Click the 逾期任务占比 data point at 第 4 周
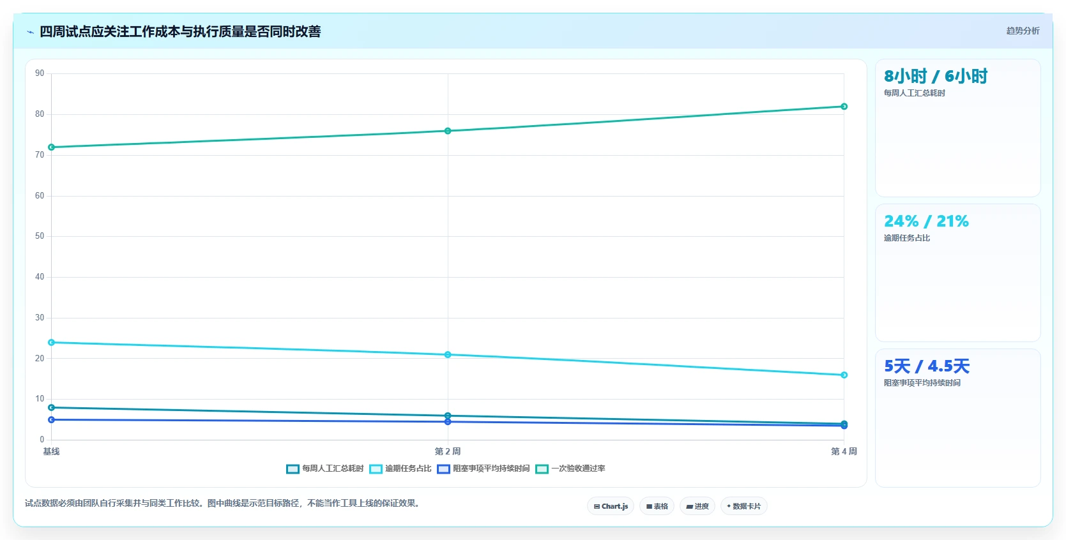Image resolution: width=1066 pixels, height=540 pixels. point(844,375)
